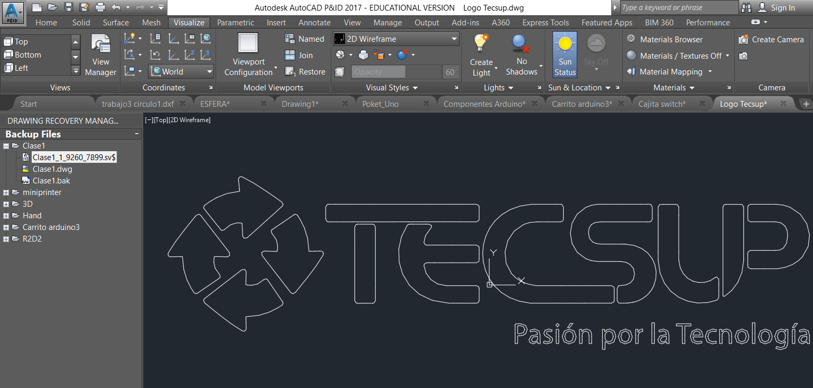Expand the miniprinter folder node
813x388 pixels.
6,192
